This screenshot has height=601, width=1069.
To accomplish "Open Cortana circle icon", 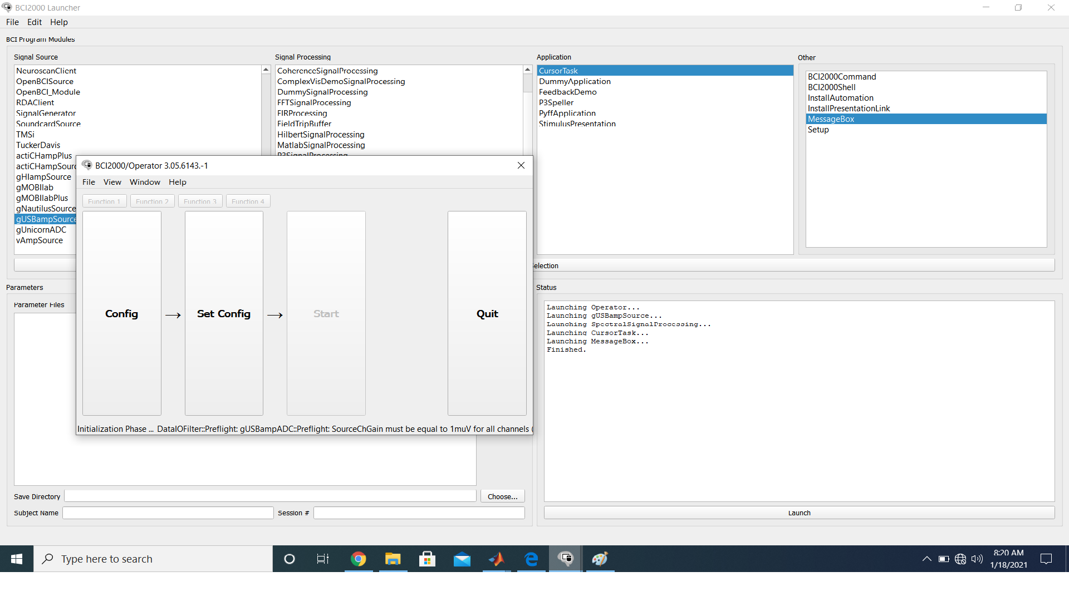I will 290,559.
